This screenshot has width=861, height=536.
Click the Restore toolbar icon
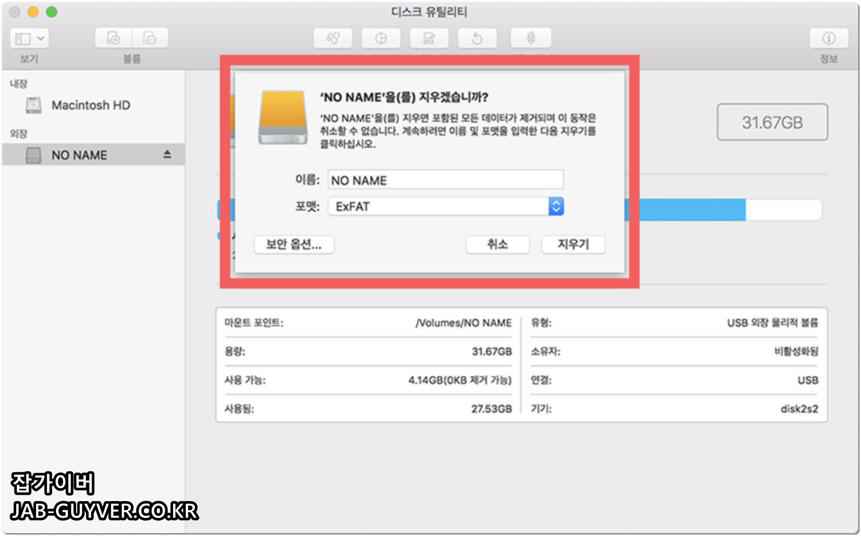477,38
